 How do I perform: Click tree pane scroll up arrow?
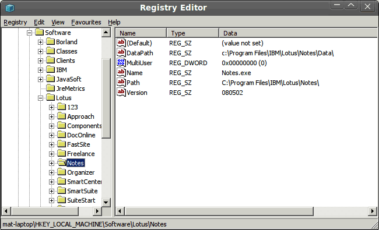[x=106, y=33]
